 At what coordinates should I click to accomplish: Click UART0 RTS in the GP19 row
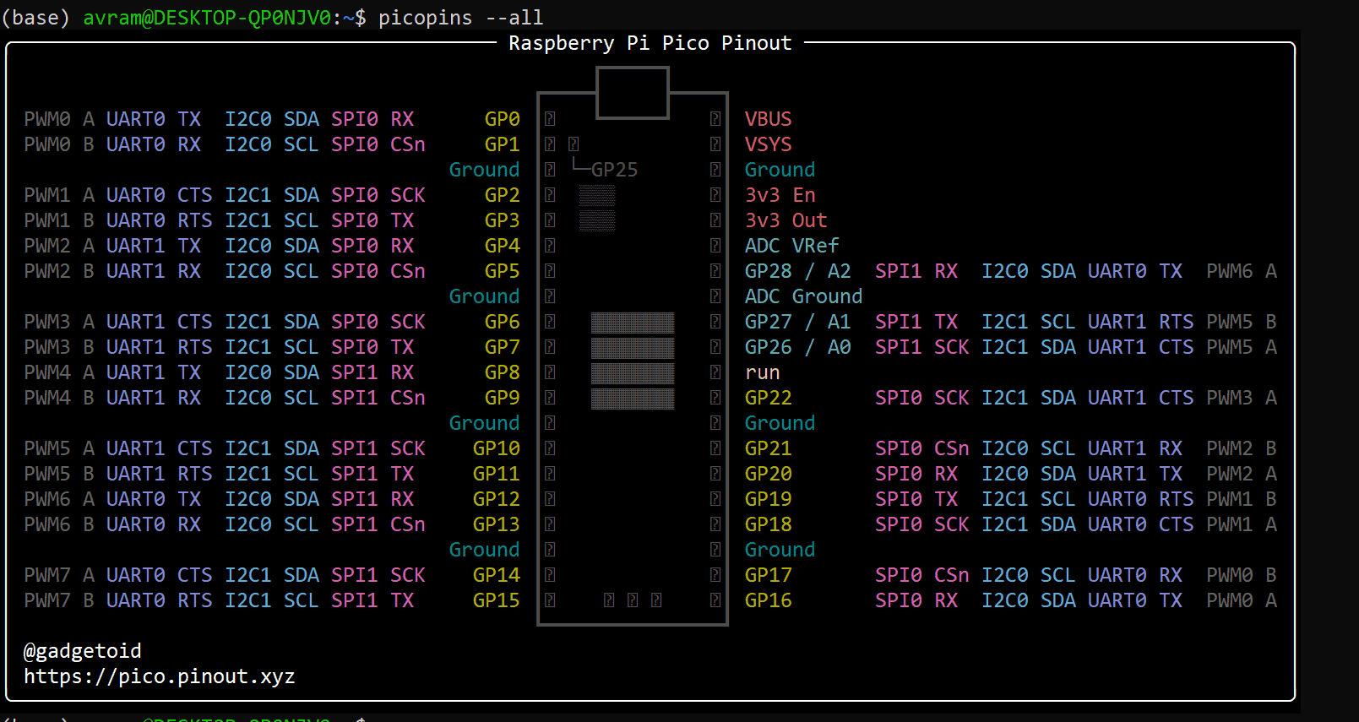coord(1141,499)
